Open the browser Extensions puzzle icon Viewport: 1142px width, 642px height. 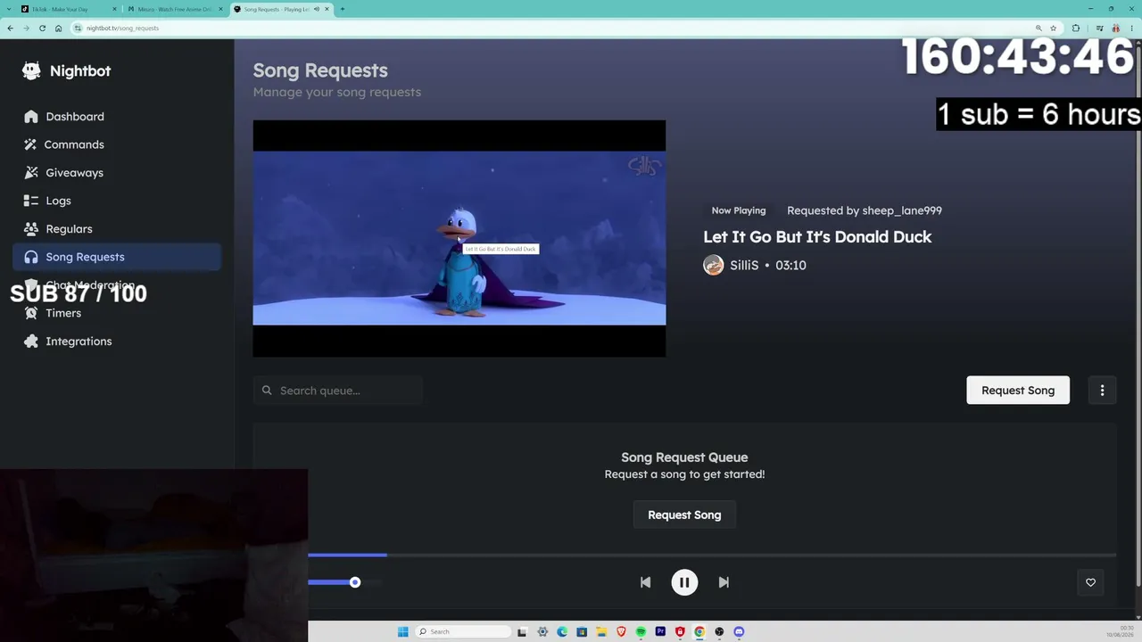(x=1076, y=28)
